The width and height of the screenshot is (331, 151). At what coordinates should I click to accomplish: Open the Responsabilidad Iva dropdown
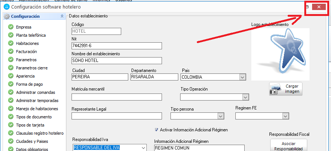point(143,148)
